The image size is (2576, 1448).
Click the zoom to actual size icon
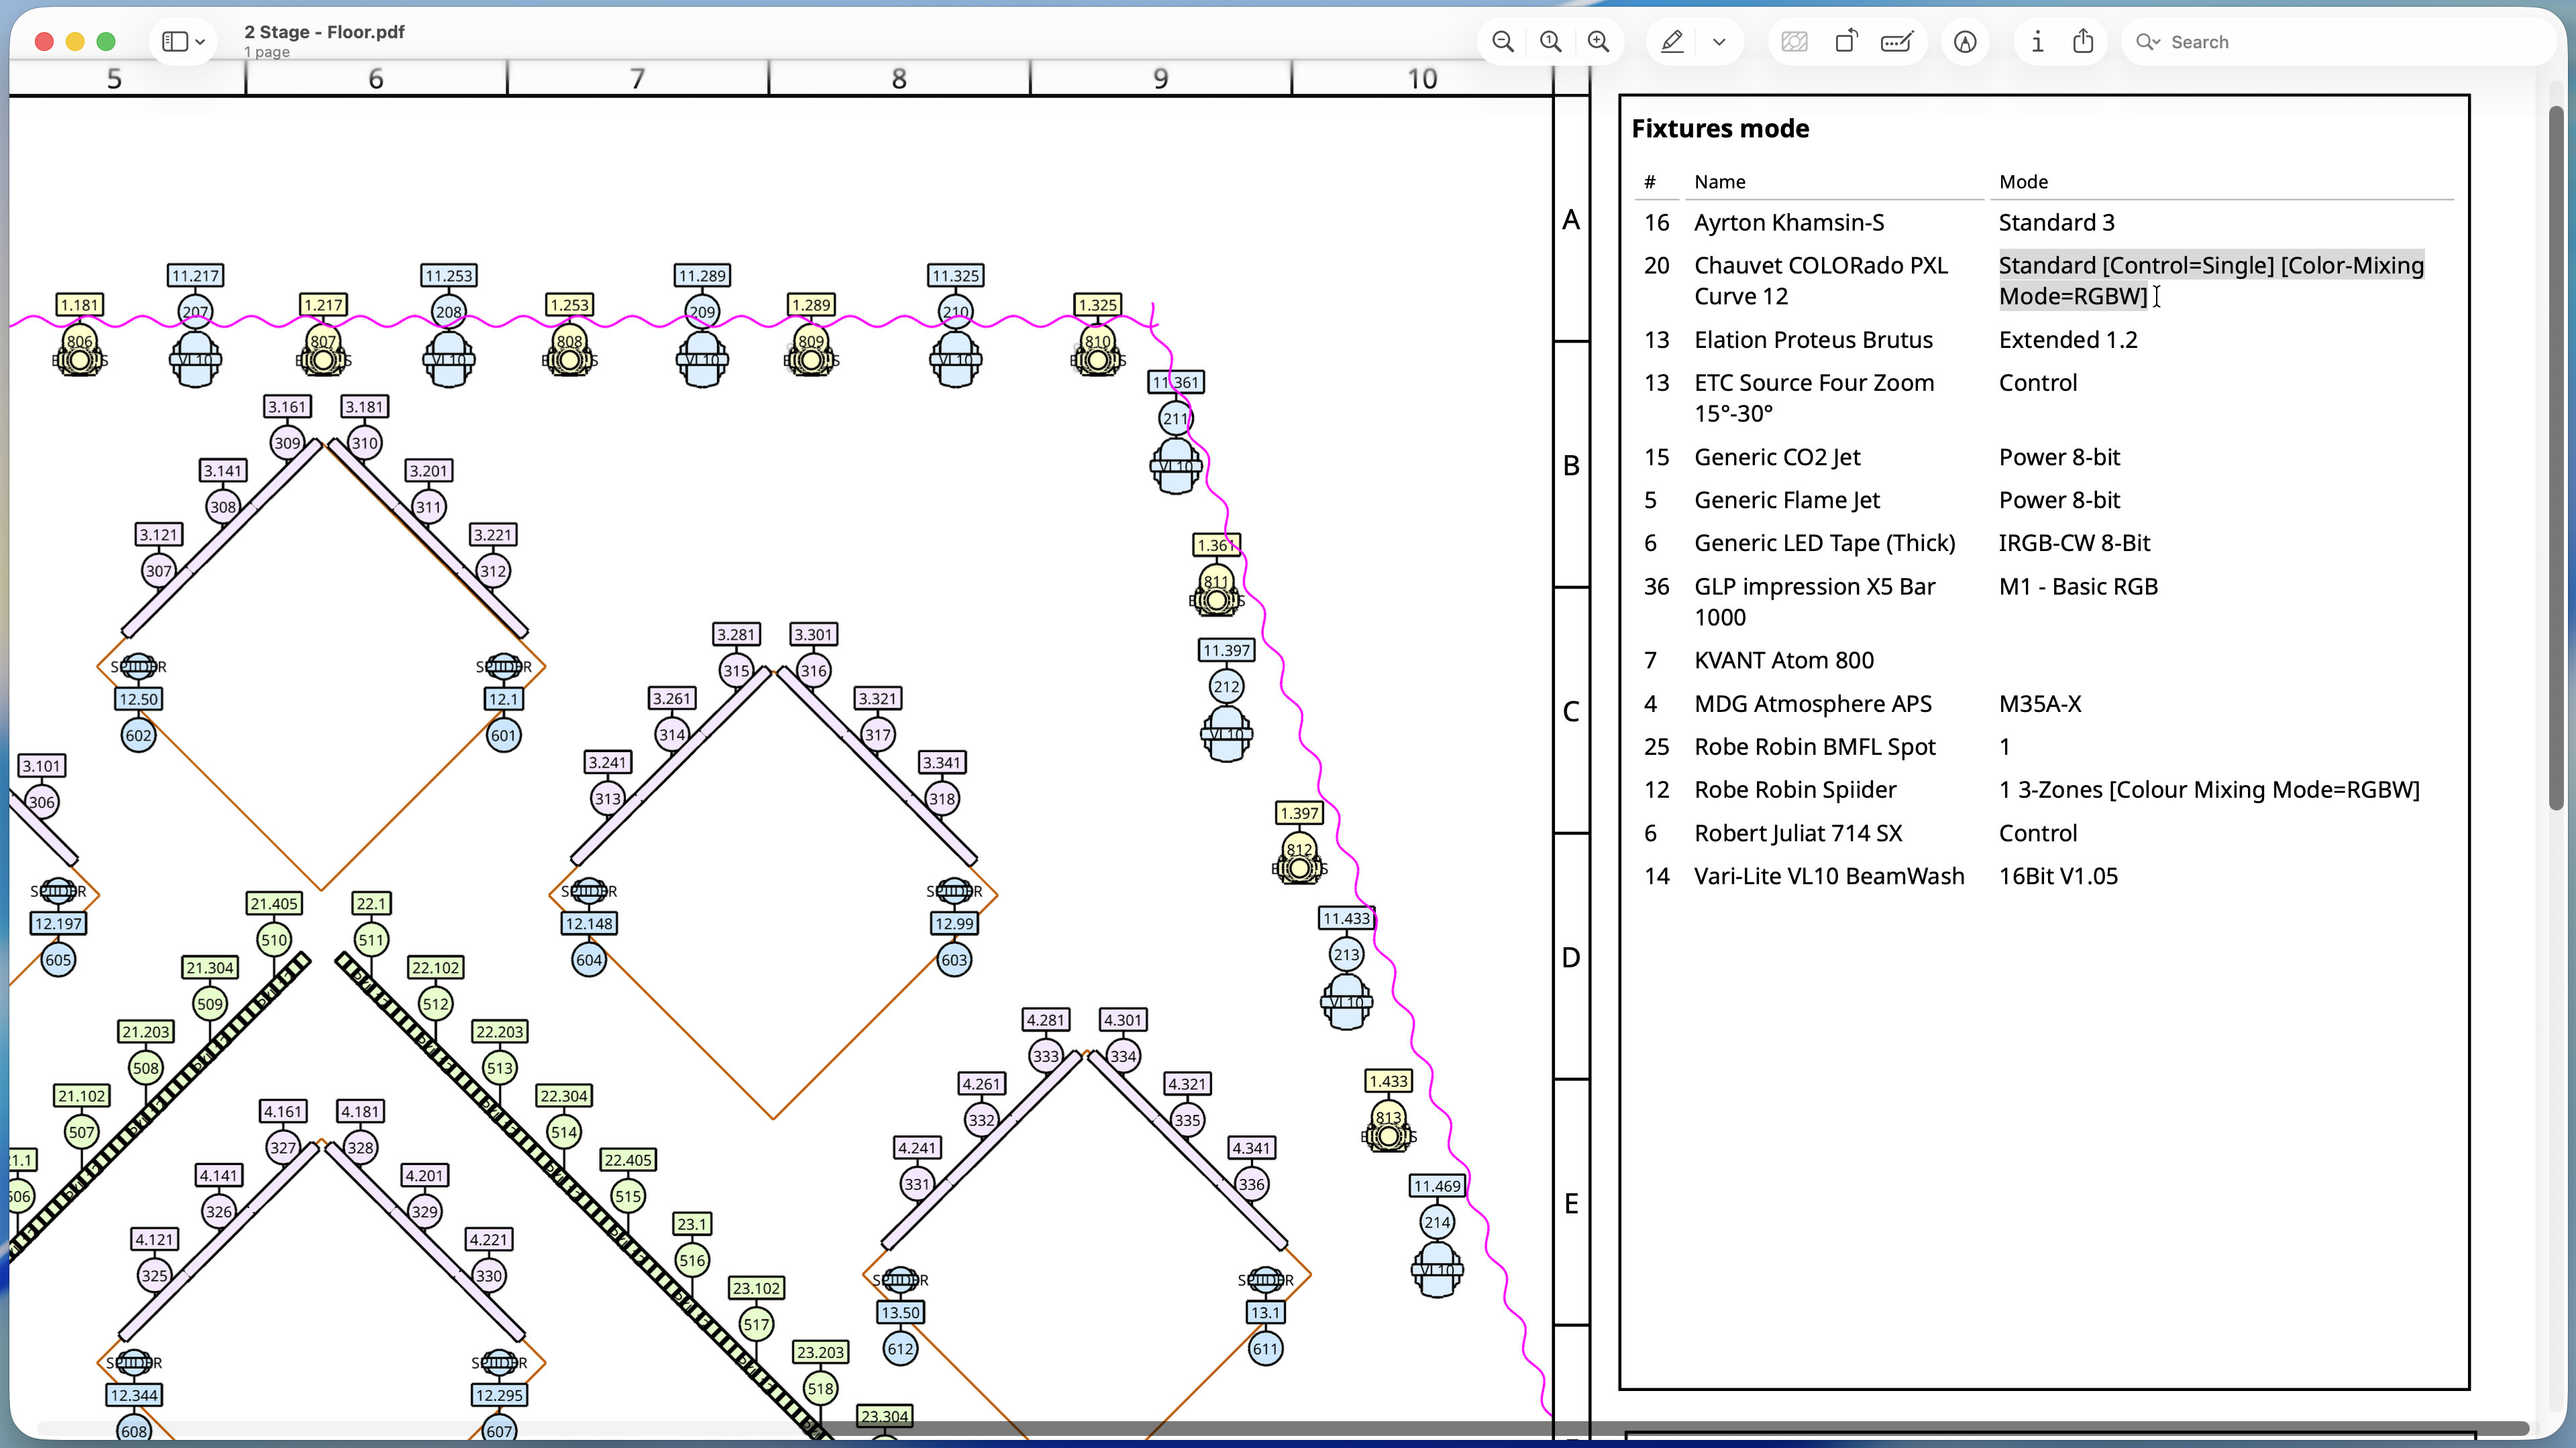coord(1550,41)
